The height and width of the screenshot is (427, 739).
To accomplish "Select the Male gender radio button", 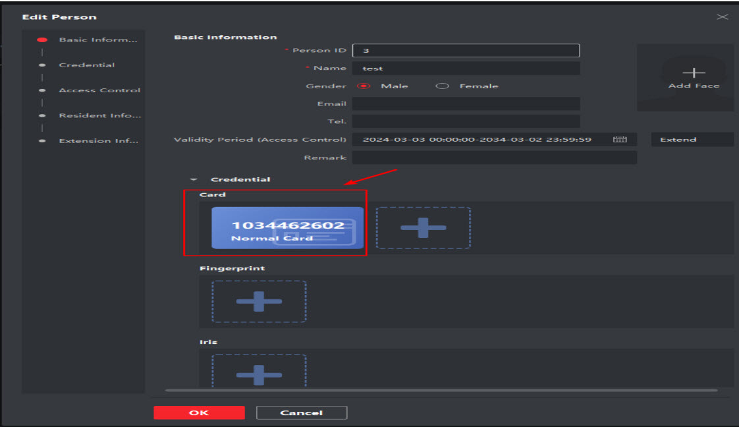I will 363,86.
